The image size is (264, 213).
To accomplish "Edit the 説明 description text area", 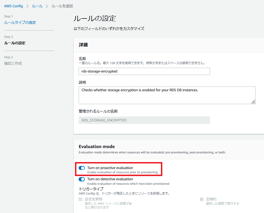I will pyautogui.click(x=167, y=95).
